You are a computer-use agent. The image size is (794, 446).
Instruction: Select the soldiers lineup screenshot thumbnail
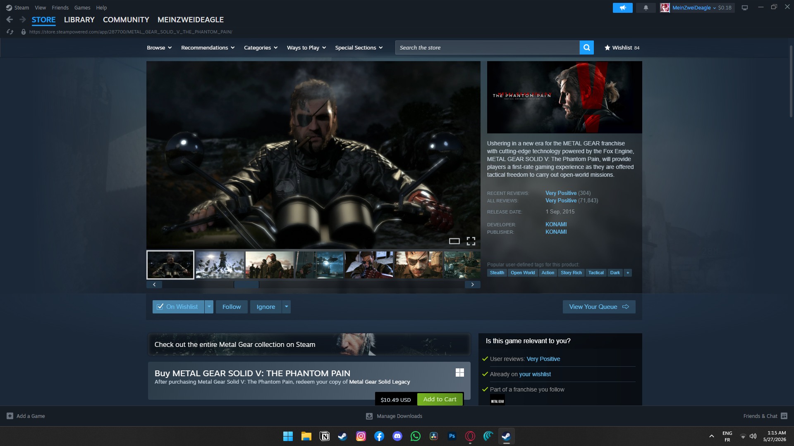(270, 265)
